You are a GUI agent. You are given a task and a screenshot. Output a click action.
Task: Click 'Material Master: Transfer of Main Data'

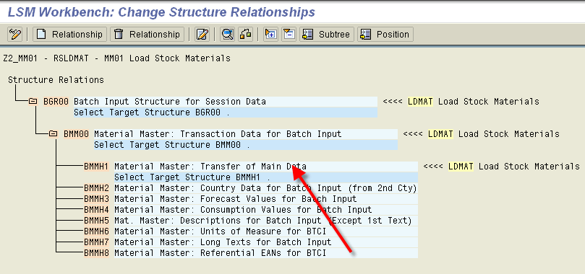[x=210, y=166]
